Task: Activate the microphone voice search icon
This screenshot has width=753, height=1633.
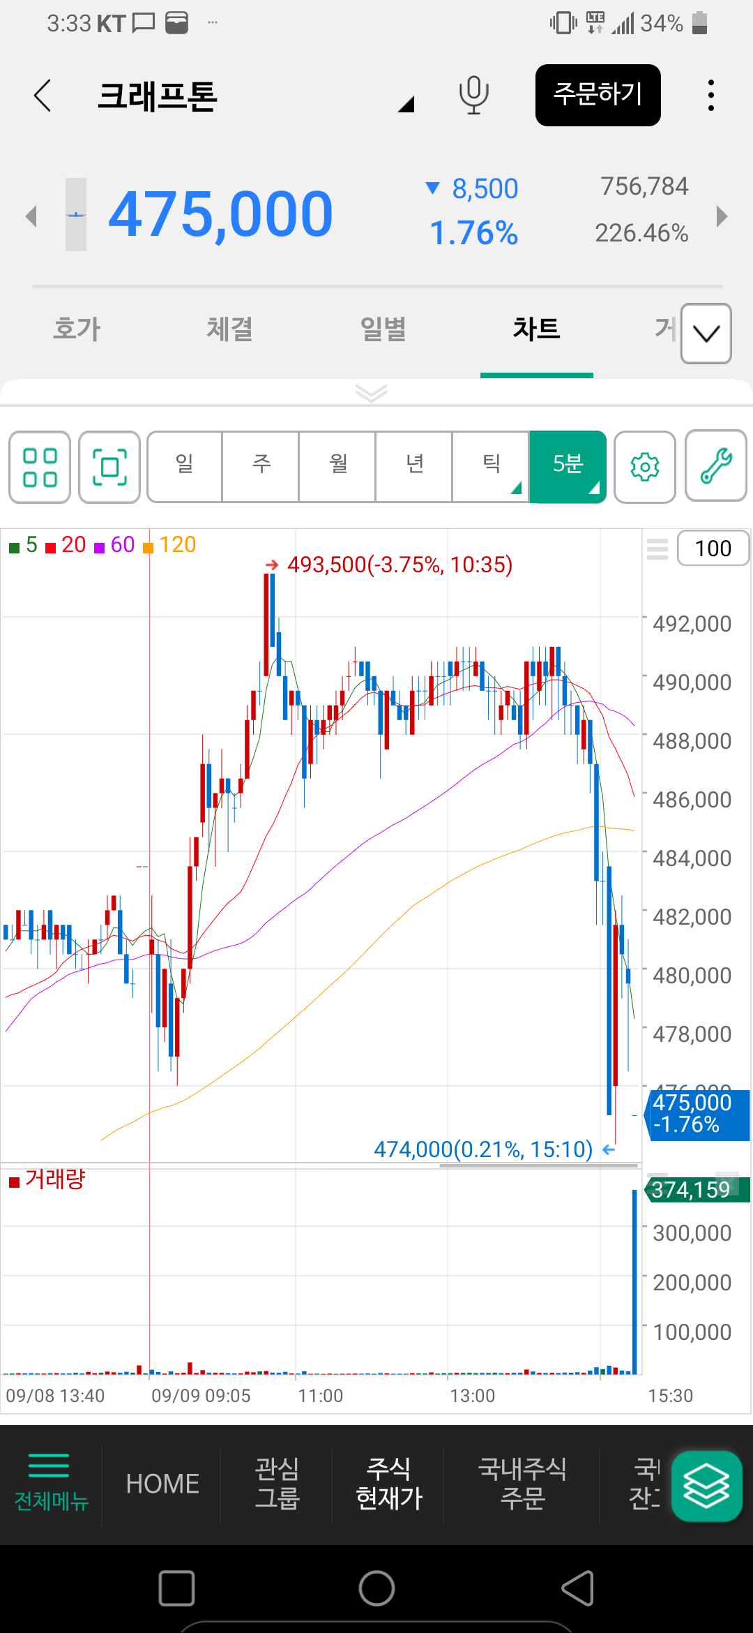Action: tap(473, 96)
